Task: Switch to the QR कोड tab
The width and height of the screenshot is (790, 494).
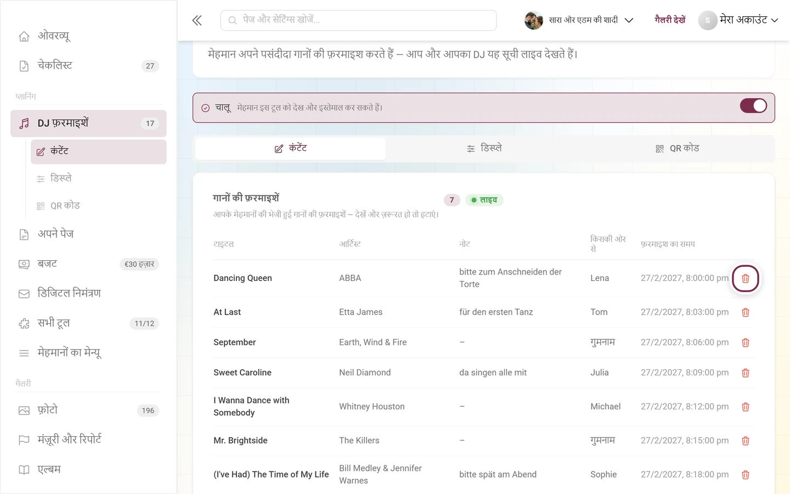Action: coord(677,148)
